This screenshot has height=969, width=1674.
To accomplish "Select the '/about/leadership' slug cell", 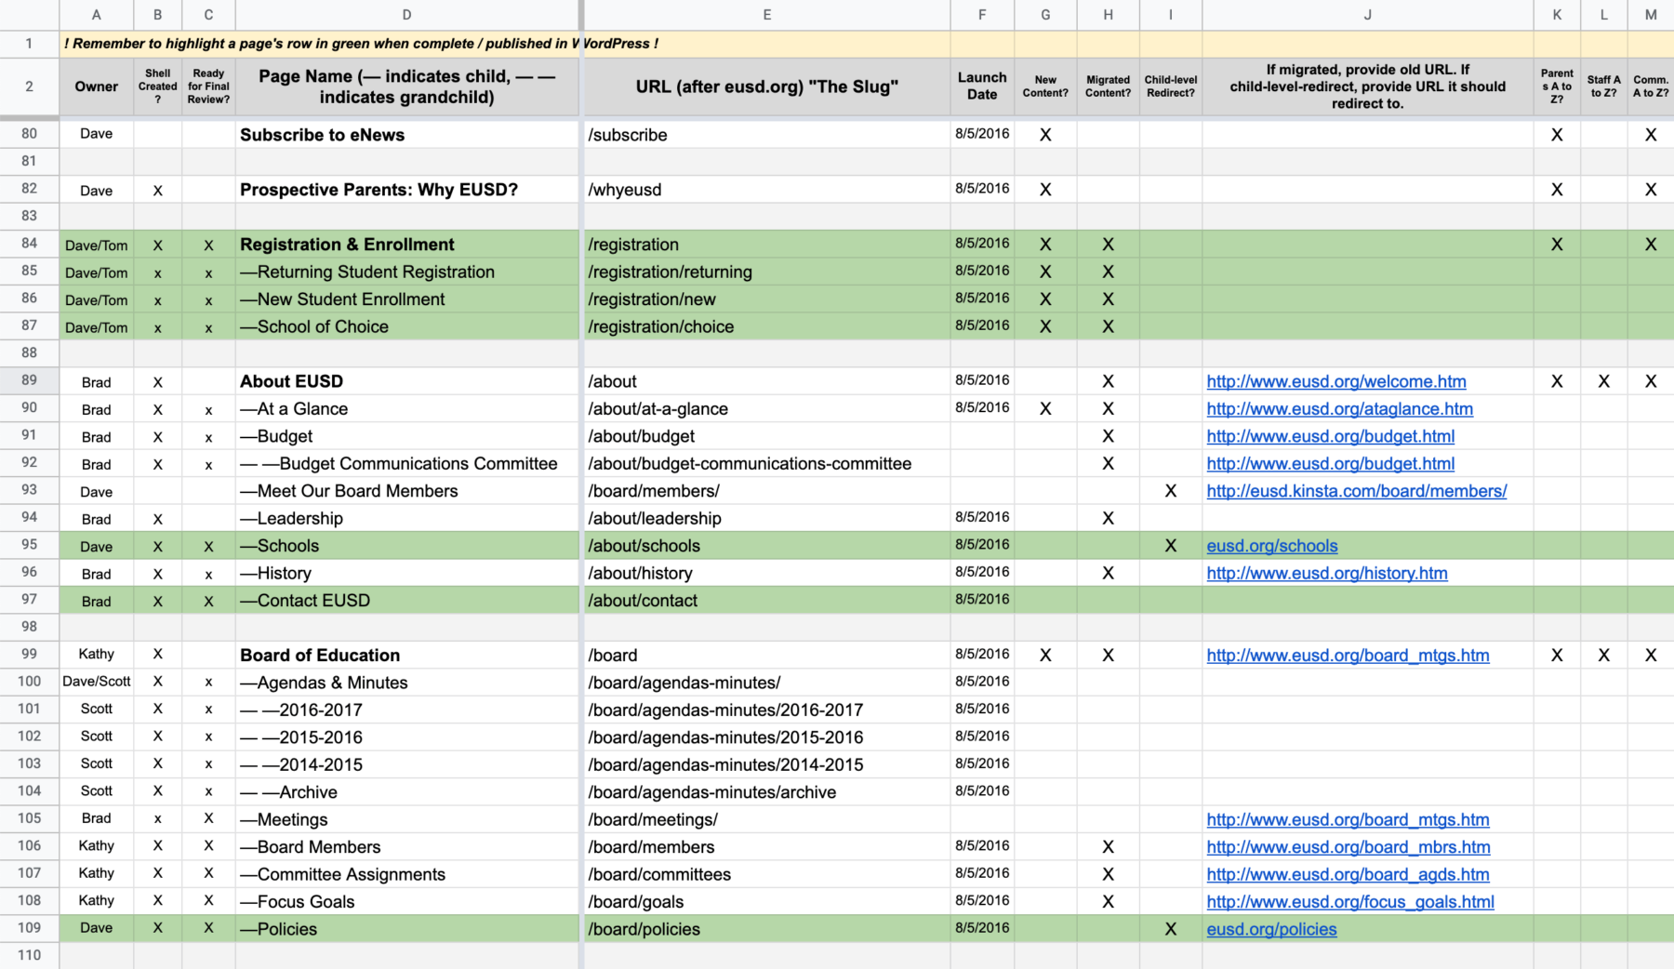I will pyautogui.click(x=767, y=519).
